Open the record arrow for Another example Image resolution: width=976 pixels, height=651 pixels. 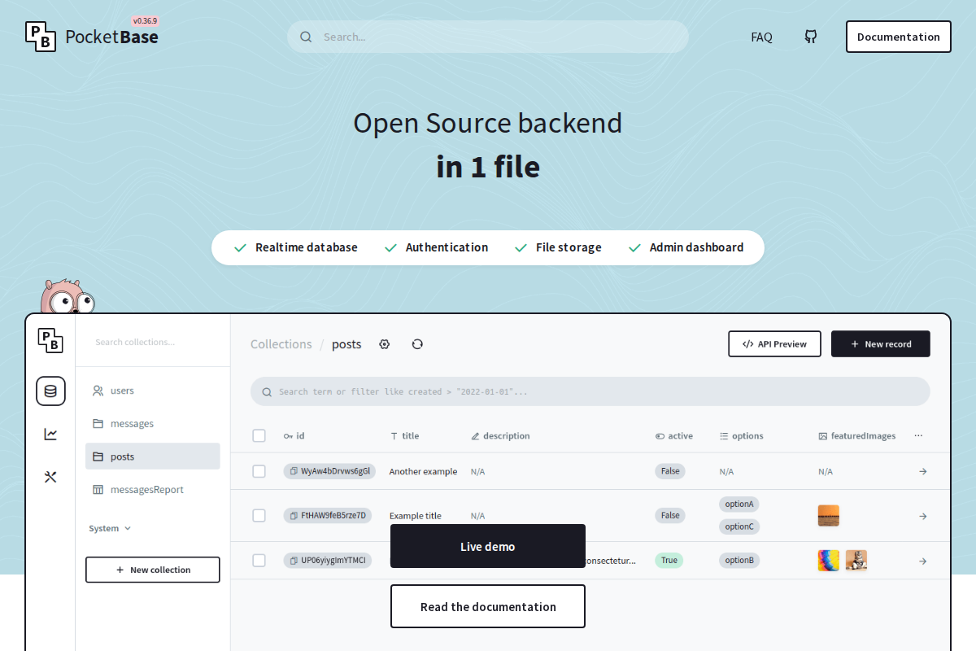[922, 471]
